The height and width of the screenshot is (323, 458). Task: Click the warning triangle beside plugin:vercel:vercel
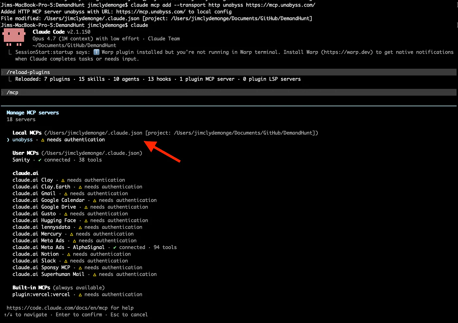[x=80, y=295]
